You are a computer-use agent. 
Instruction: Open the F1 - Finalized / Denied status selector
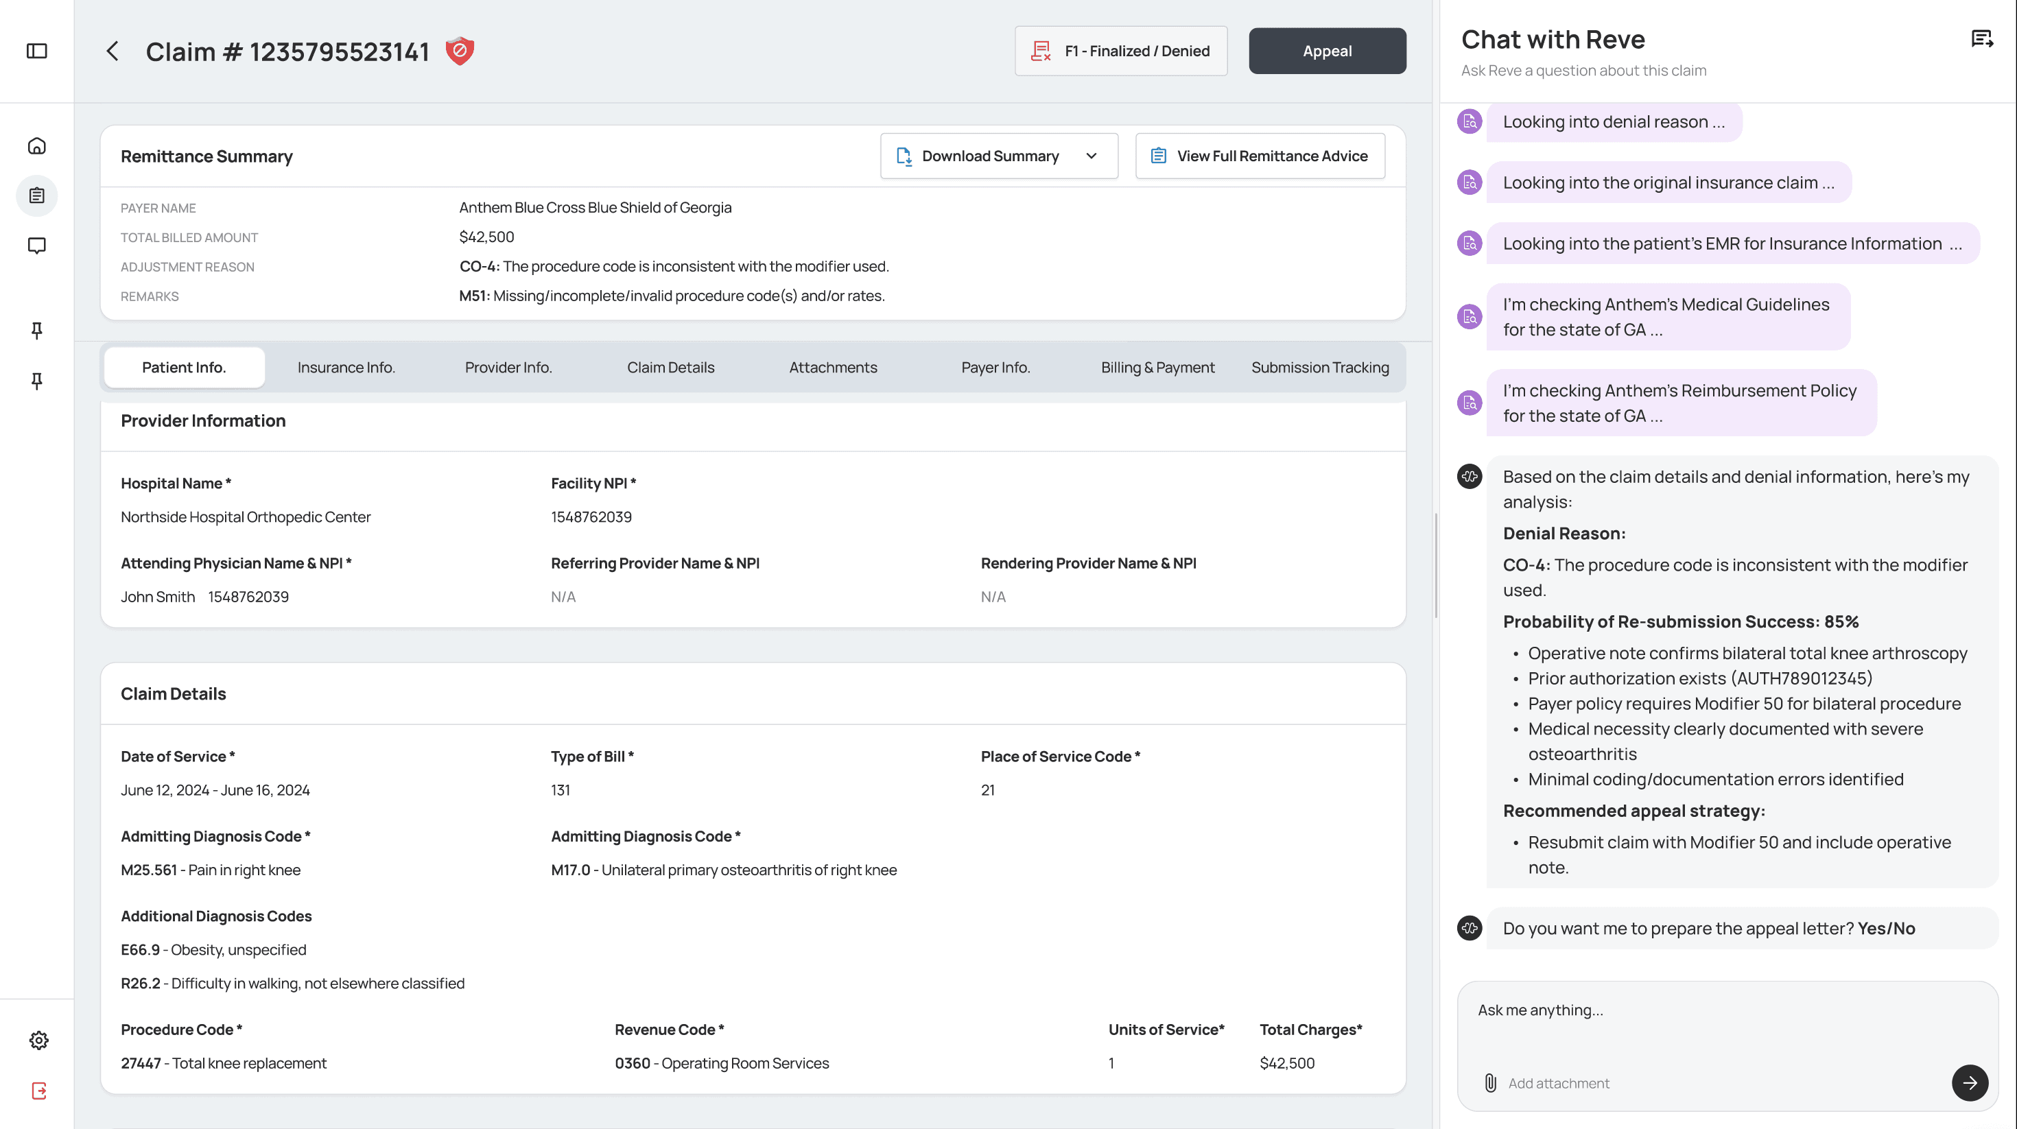[1120, 50]
